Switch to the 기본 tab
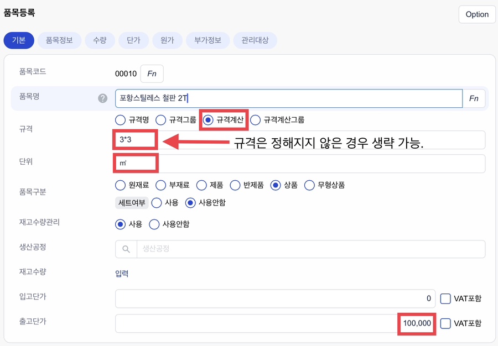This screenshot has height=346, width=498. (x=19, y=40)
